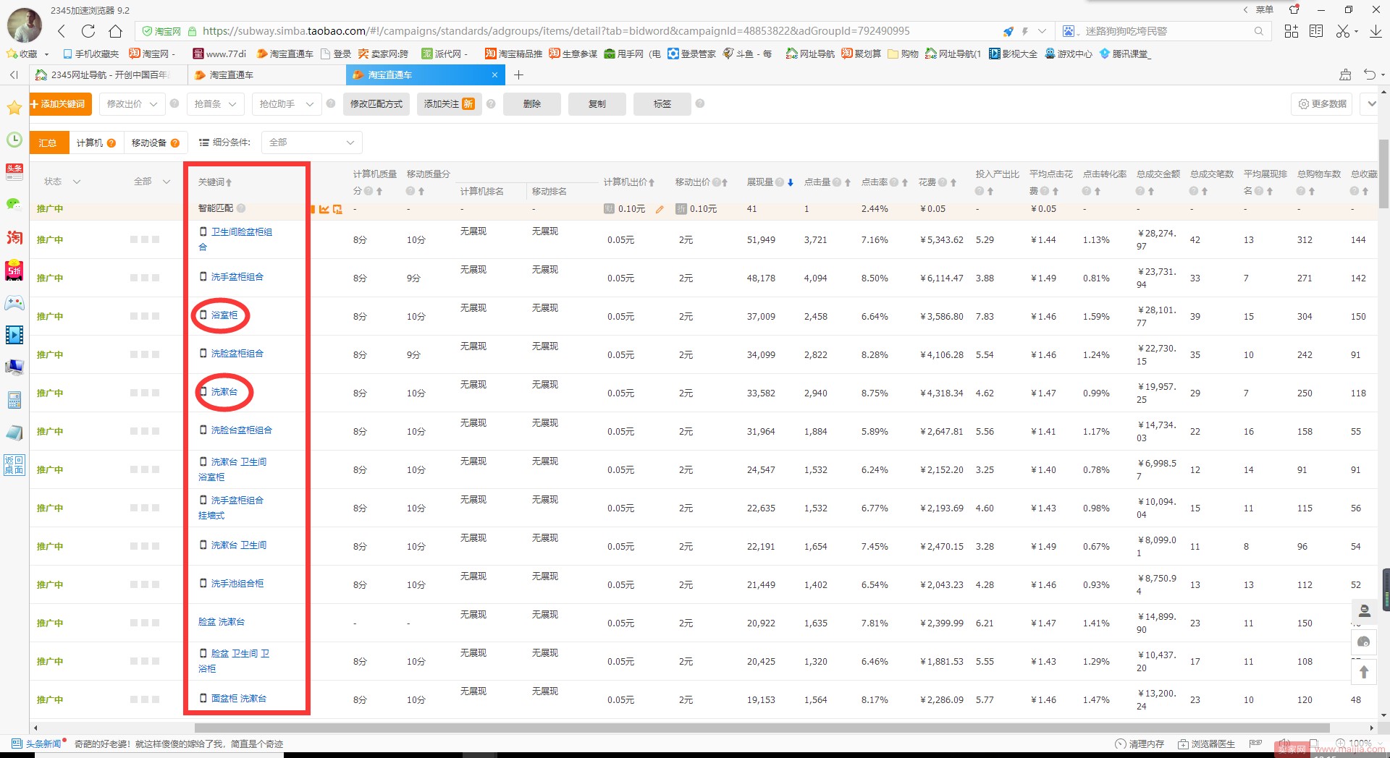Reload the page with the refresh icon
Screen dimensions: 1390x758
pos(88,31)
